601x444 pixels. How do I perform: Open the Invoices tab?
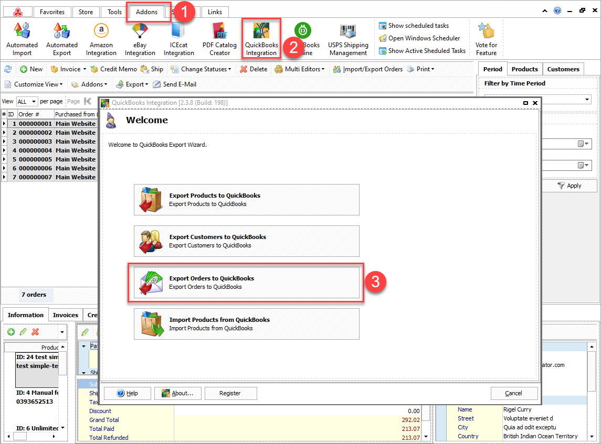point(66,315)
